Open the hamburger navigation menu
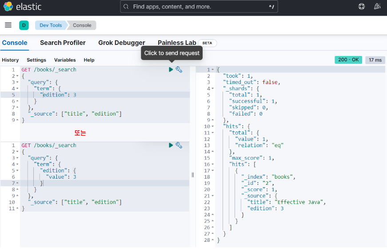The width and height of the screenshot is (387, 252). [8, 25]
